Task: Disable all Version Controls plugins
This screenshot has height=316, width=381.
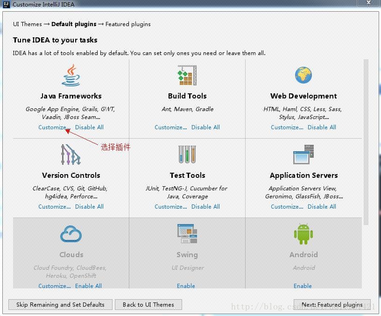Action: [89, 207]
